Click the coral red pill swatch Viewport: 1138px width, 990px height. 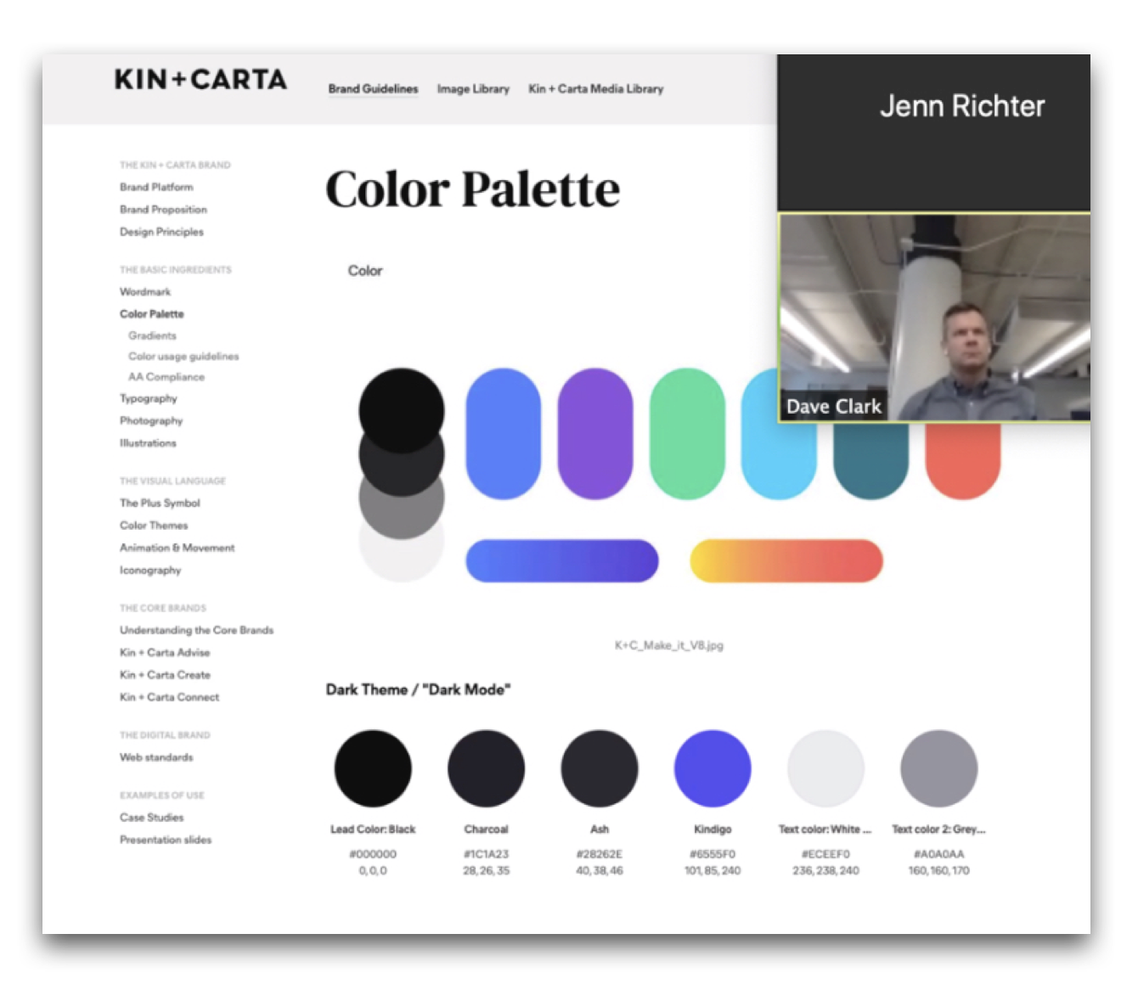(963, 460)
